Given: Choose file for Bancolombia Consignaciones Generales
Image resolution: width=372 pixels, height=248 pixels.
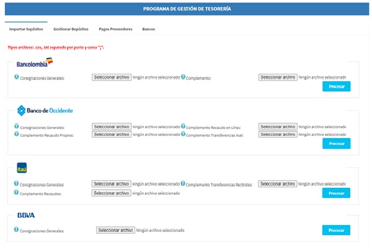Looking at the screenshot, I should [112, 77].
